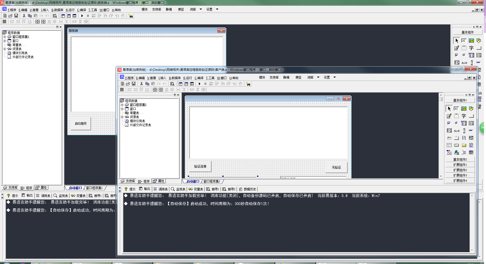Toggle the third panel layout icon in the client window toolbar
This screenshot has height=264, width=486.
[x=192, y=84]
